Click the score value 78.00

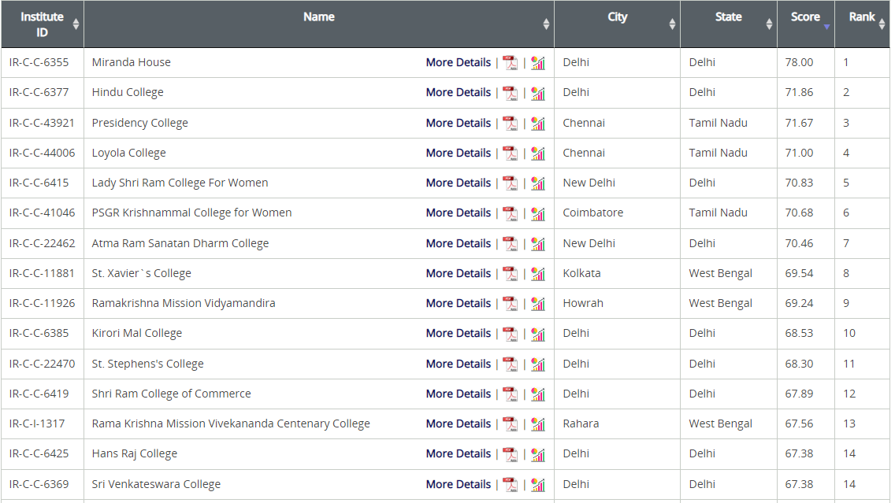[x=799, y=62]
